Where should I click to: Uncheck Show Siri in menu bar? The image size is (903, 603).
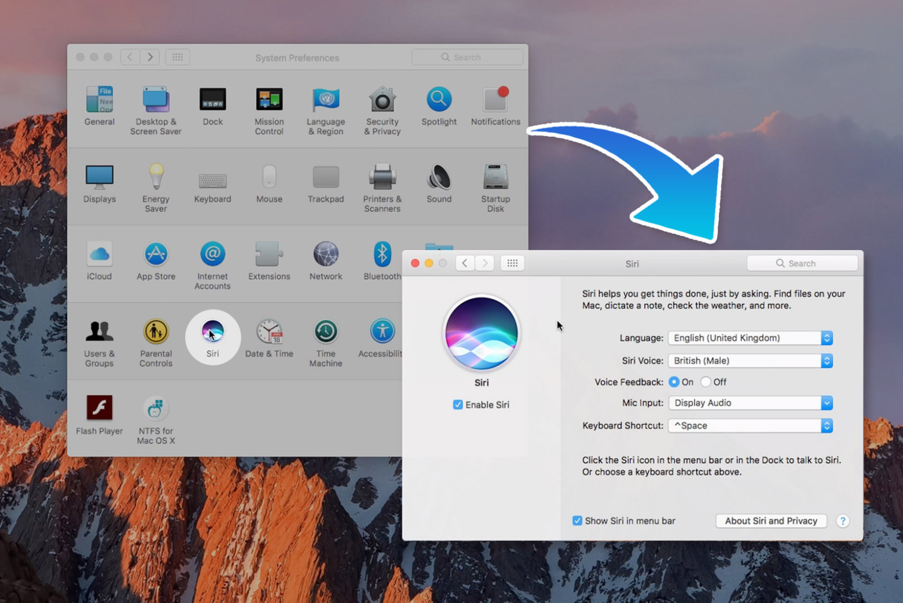(x=577, y=520)
